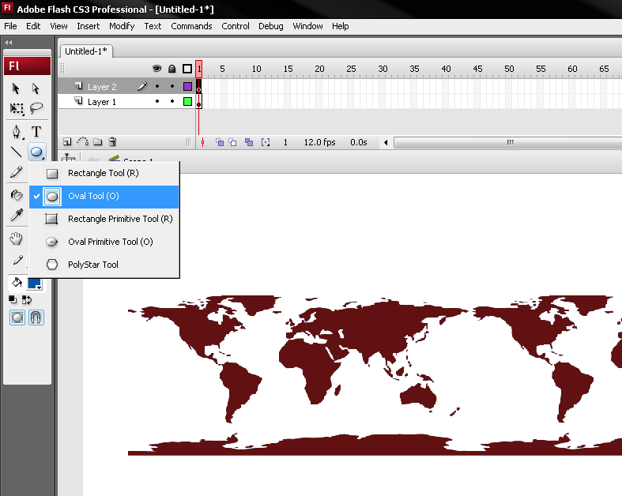Viewport: 622px width, 496px height.
Task: Select the Selection (black arrow) tool
Action: (x=16, y=88)
